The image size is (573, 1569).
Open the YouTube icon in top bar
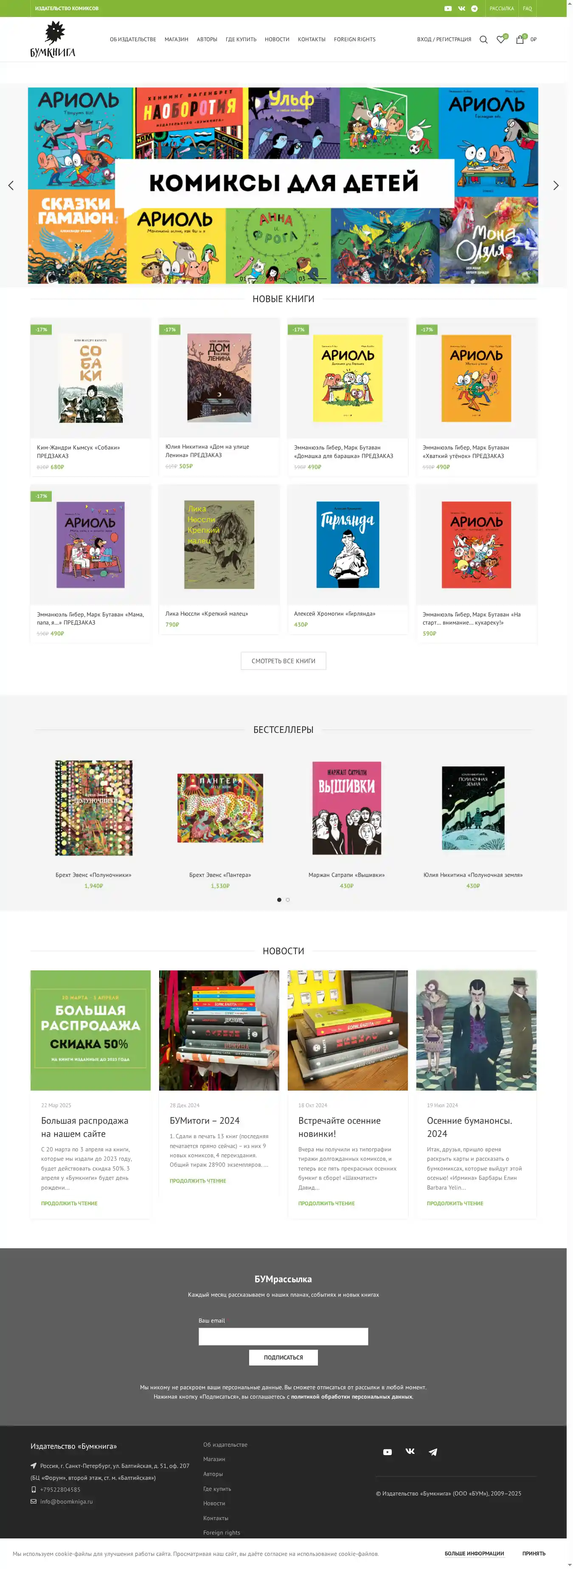tap(448, 8)
